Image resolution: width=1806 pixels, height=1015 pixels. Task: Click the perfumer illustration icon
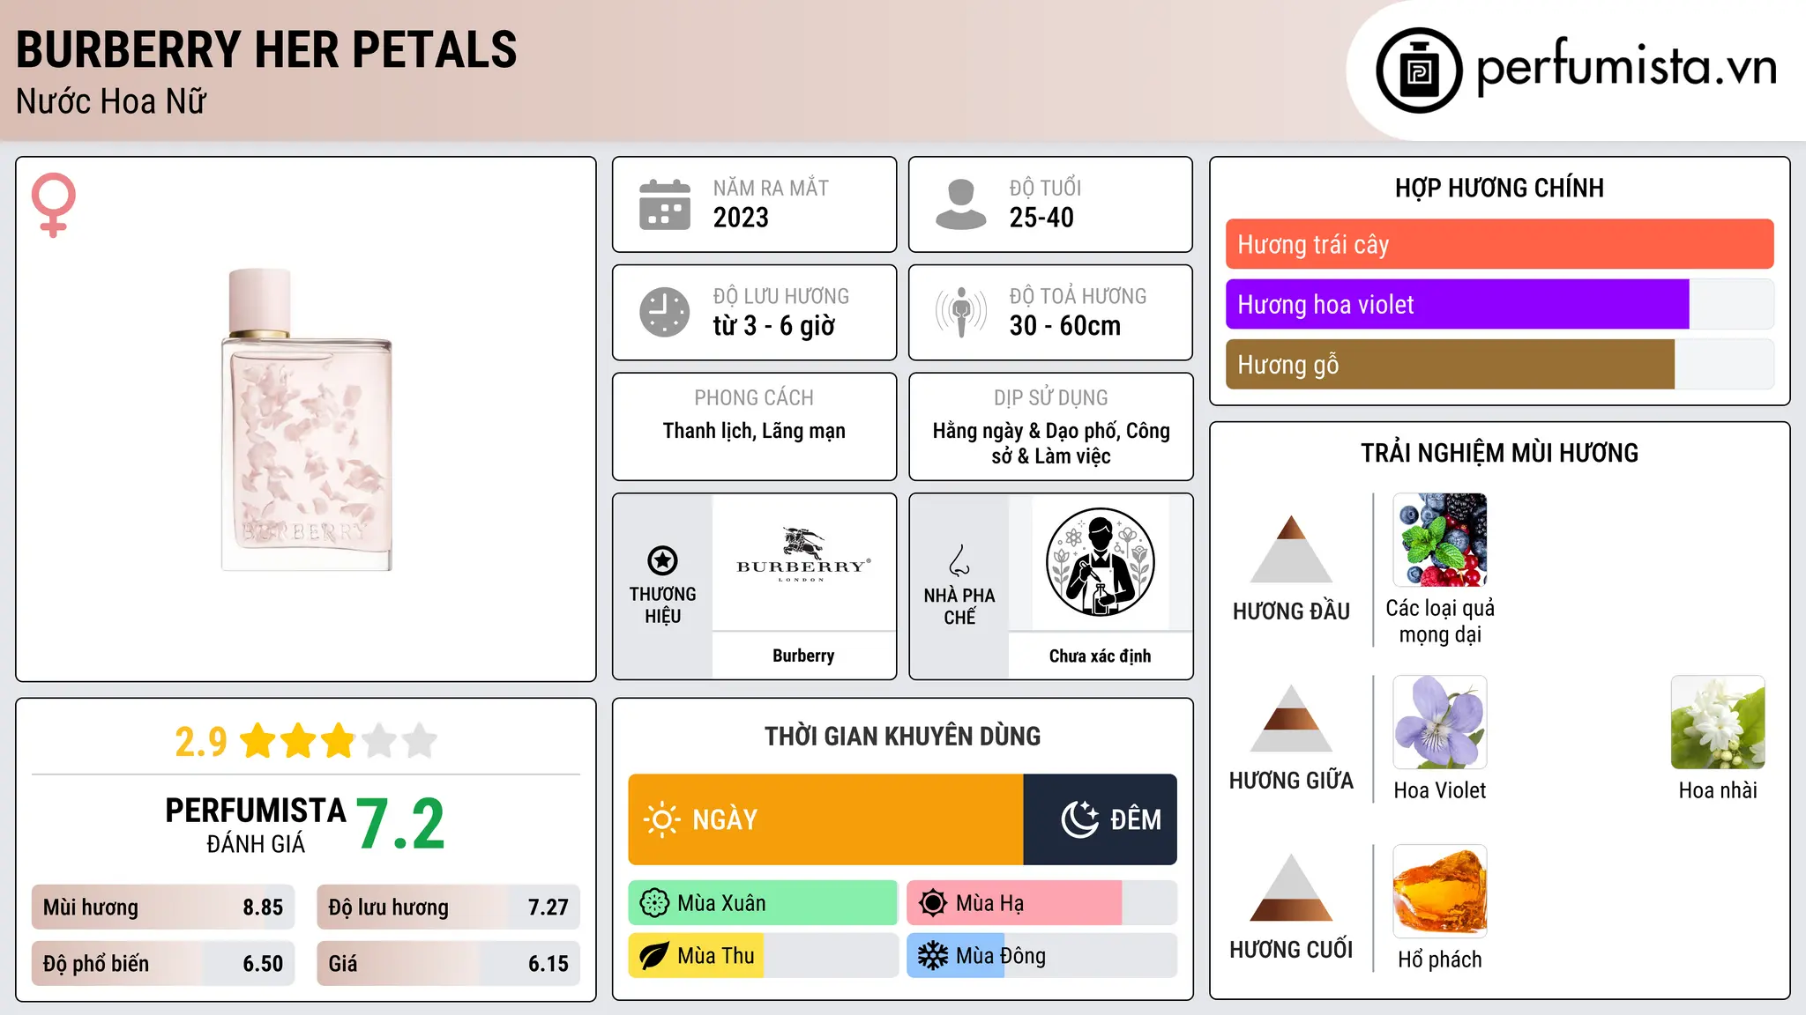pyautogui.click(x=1100, y=562)
